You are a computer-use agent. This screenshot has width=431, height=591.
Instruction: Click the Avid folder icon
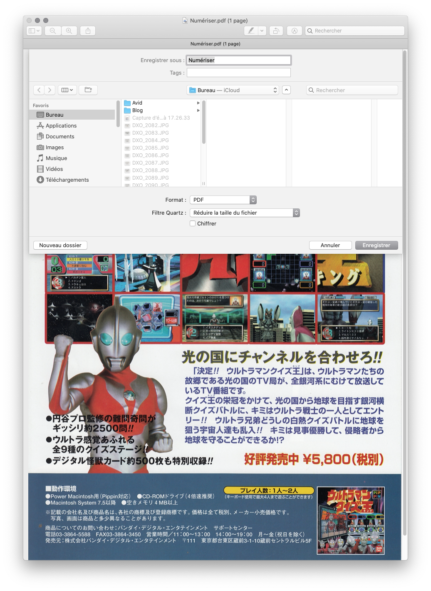[127, 103]
